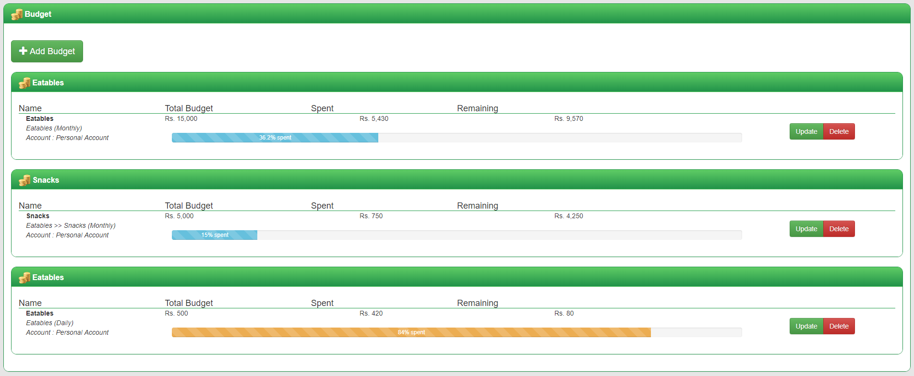Image resolution: width=914 pixels, height=376 pixels.
Task: Click the Rs. 420 spent amount
Action: 371,313
